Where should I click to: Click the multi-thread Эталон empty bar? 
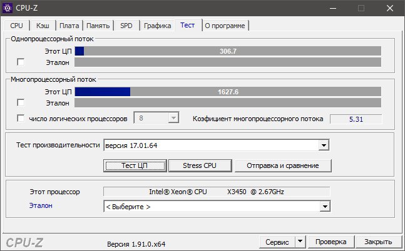(x=228, y=102)
